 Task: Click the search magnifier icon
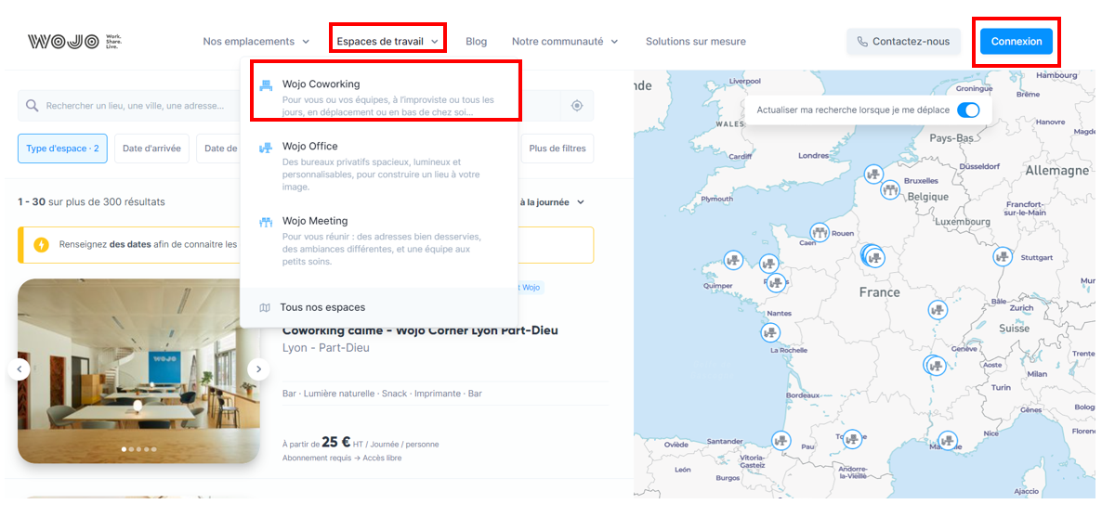pos(33,106)
